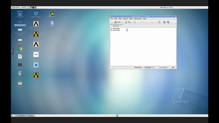This screenshot has height=123, width=219.
Task: Click the second line ending in 0105
Action: (x=115, y=30)
